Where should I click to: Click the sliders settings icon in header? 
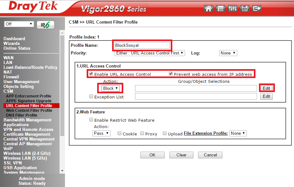(x=233, y=9)
